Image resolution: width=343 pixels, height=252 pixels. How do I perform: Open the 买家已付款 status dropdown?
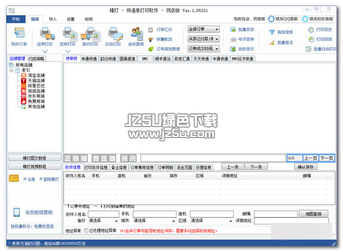tap(203, 39)
